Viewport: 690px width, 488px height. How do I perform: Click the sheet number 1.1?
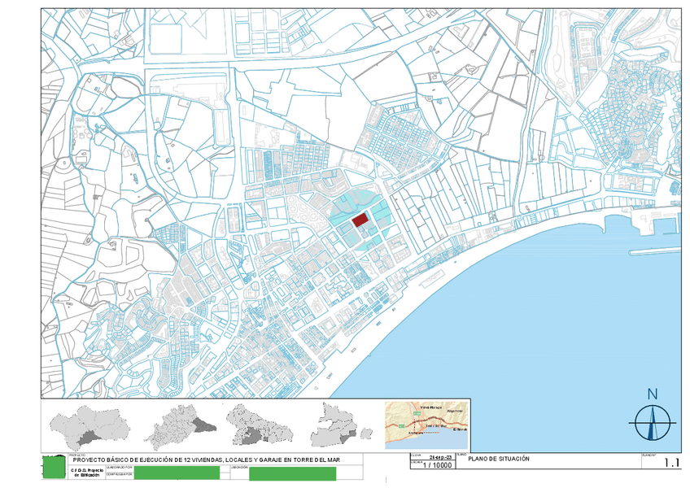pyautogui.click(x=671, y=464)
